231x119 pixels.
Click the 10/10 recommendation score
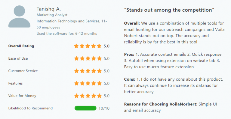104,108
